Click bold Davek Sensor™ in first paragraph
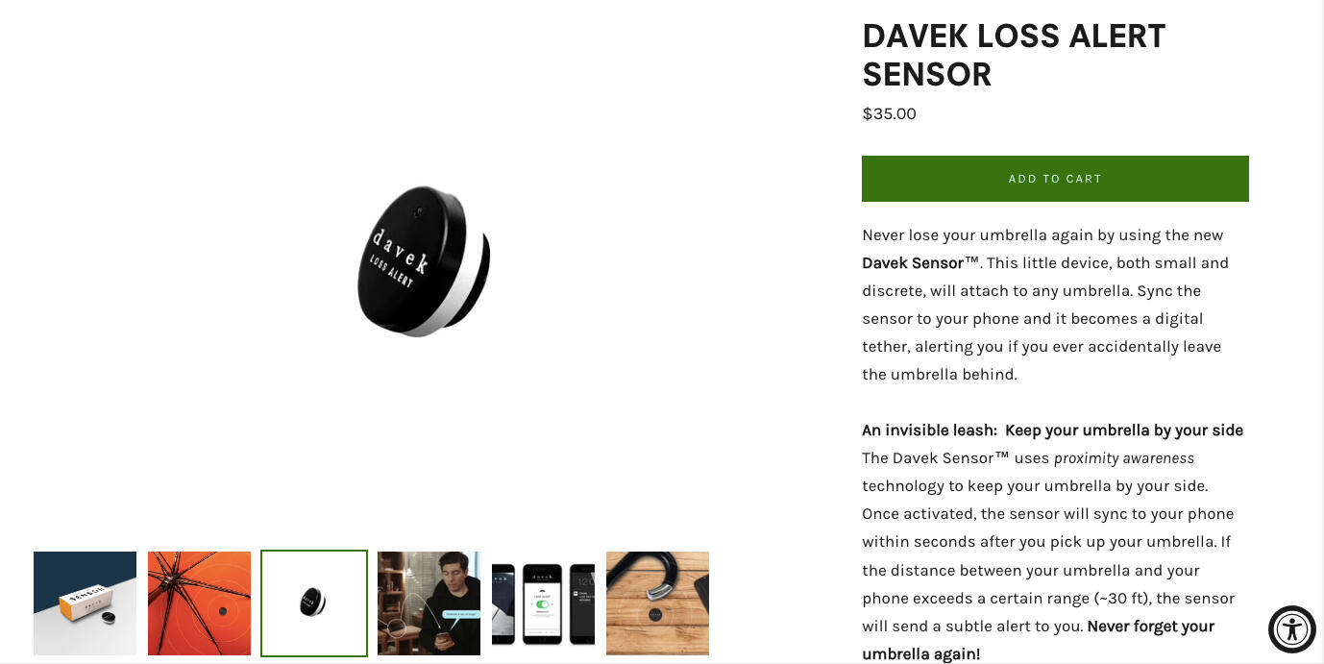1324x664 pixels. coord(920,262)
